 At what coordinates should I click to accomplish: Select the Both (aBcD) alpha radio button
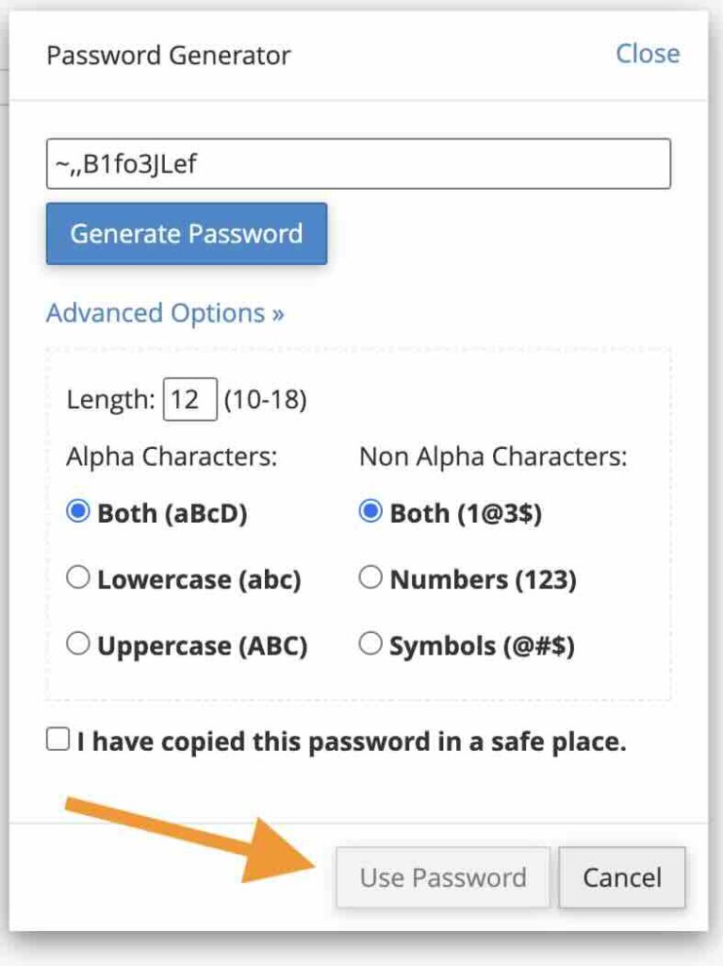(78, 512)
